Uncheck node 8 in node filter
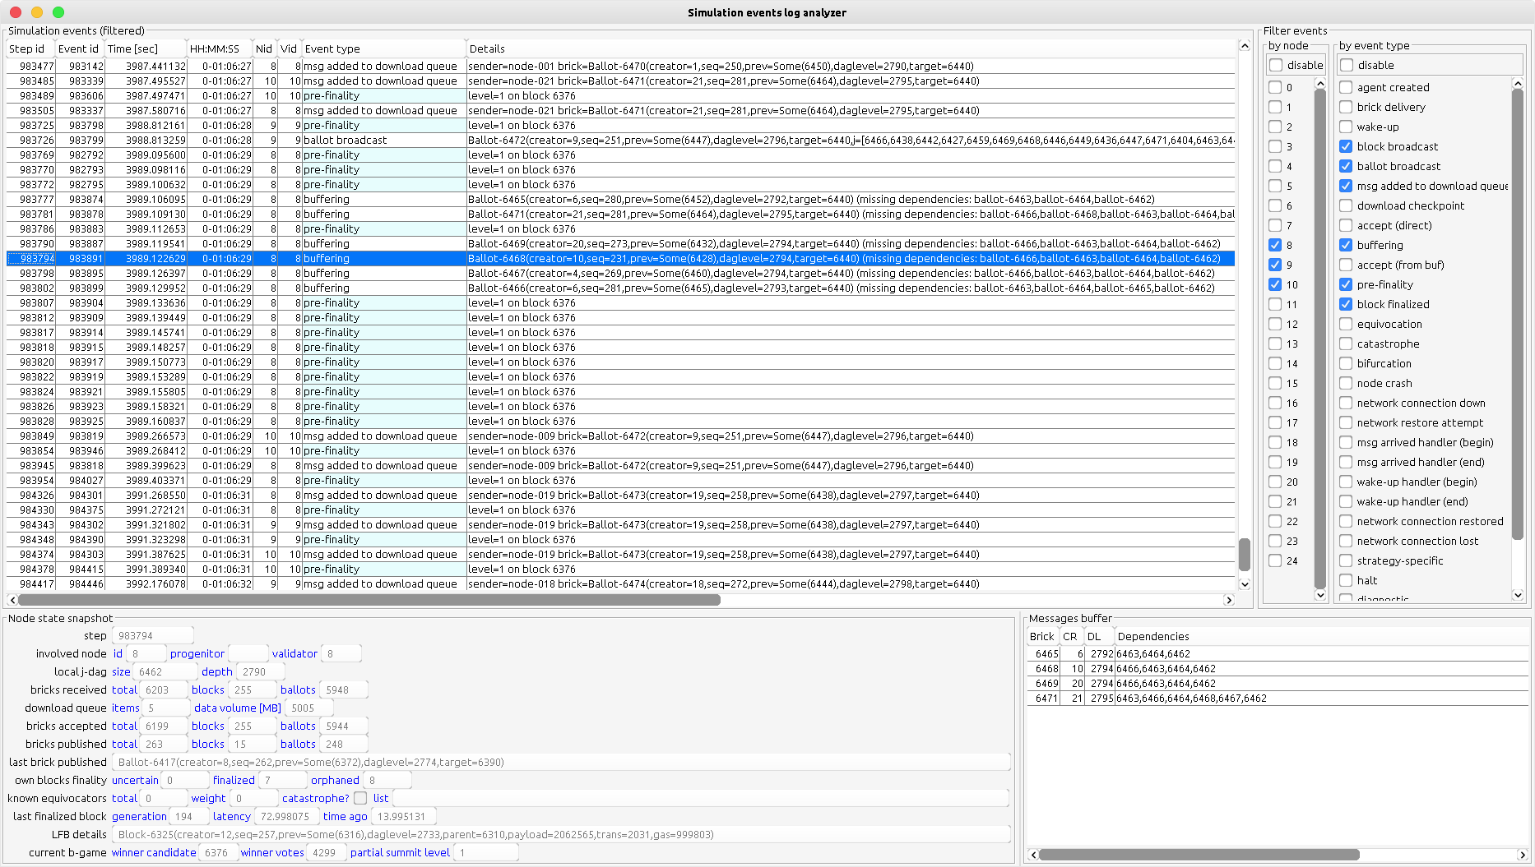This screenshot has height=867, width=1535. (1275, 245)
